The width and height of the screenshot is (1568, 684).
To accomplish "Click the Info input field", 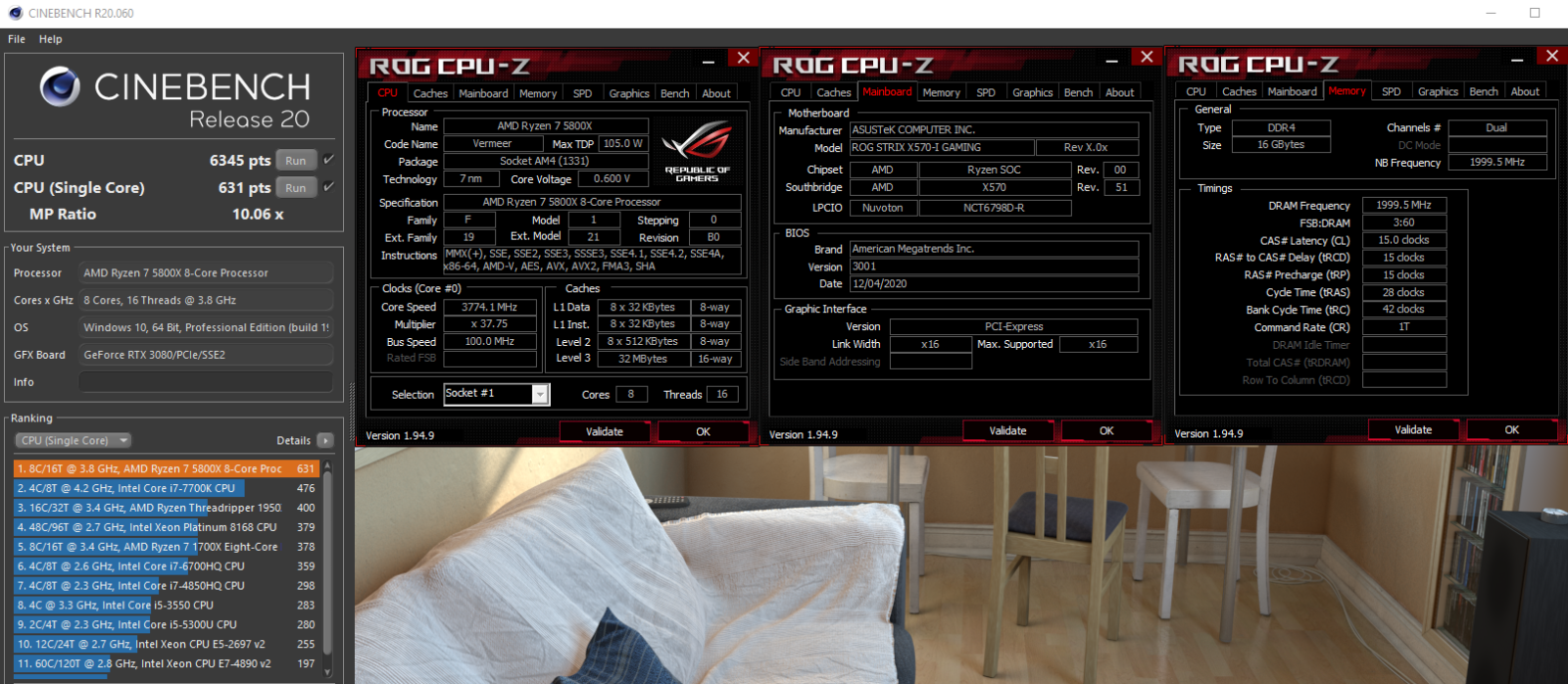I will click(x=206, y=382).
